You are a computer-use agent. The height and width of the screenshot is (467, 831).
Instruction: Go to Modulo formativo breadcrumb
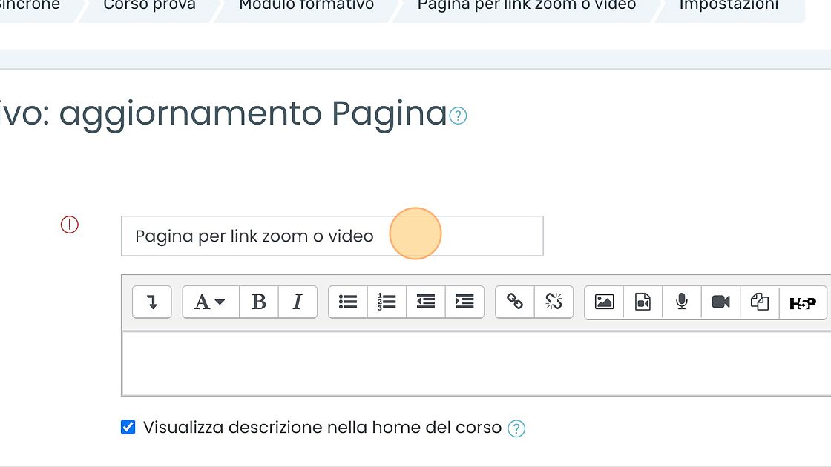[307, 5]
